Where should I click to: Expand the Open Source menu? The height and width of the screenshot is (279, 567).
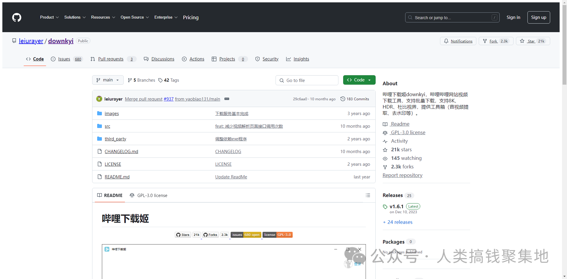coord(134,17)
